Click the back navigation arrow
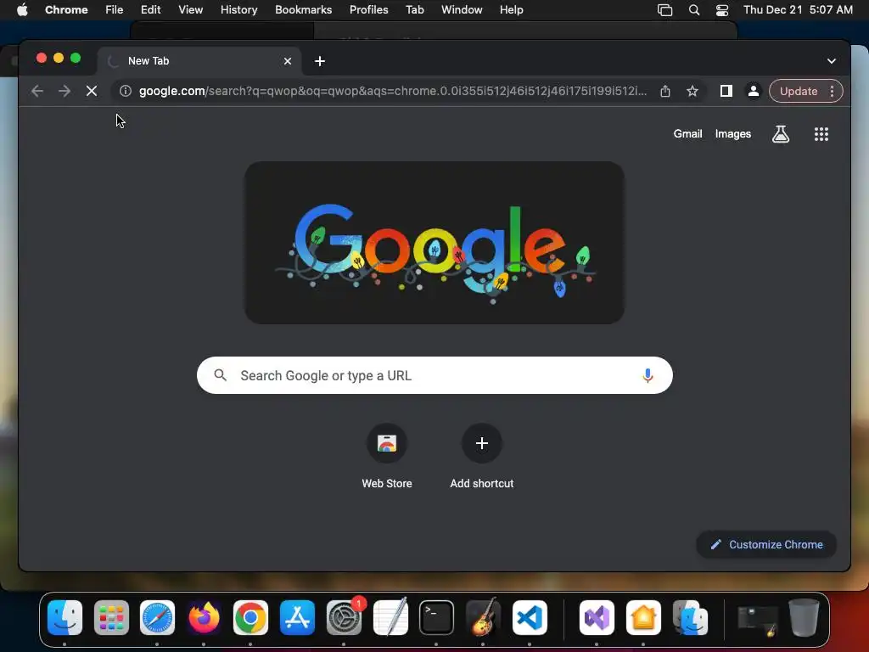869x652 pixels. pos(37,91)
